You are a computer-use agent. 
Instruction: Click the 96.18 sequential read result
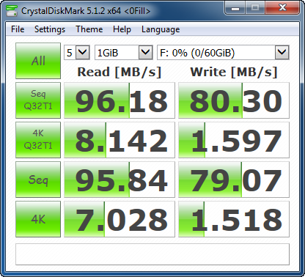[x=120, y=100]
